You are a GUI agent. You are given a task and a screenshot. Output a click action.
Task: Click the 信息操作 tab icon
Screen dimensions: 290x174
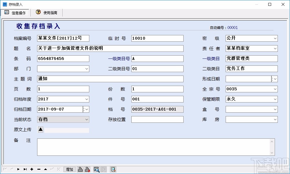point(7,12)
